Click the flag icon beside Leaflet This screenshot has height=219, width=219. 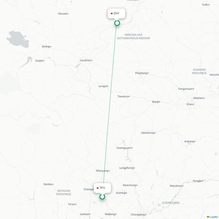point(208,217)
